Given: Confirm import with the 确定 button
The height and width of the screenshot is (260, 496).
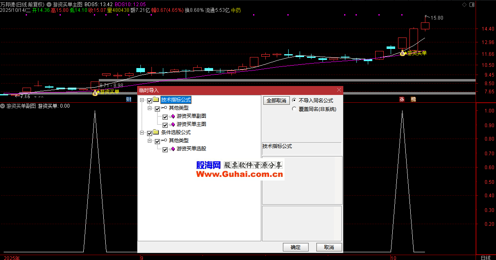Looking at the screenshot, I should click(296, 247).
